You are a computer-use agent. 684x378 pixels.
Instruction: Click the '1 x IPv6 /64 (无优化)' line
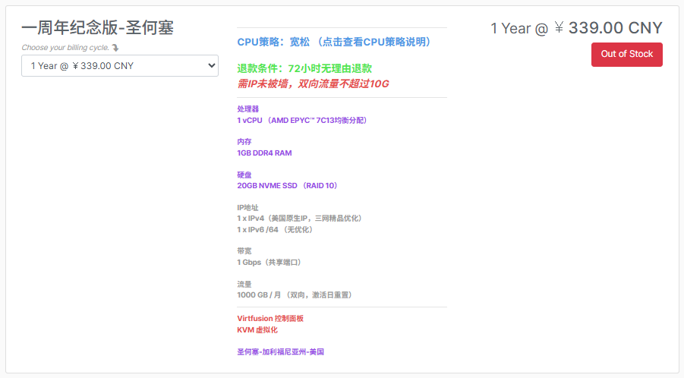(x=276, y=230)
